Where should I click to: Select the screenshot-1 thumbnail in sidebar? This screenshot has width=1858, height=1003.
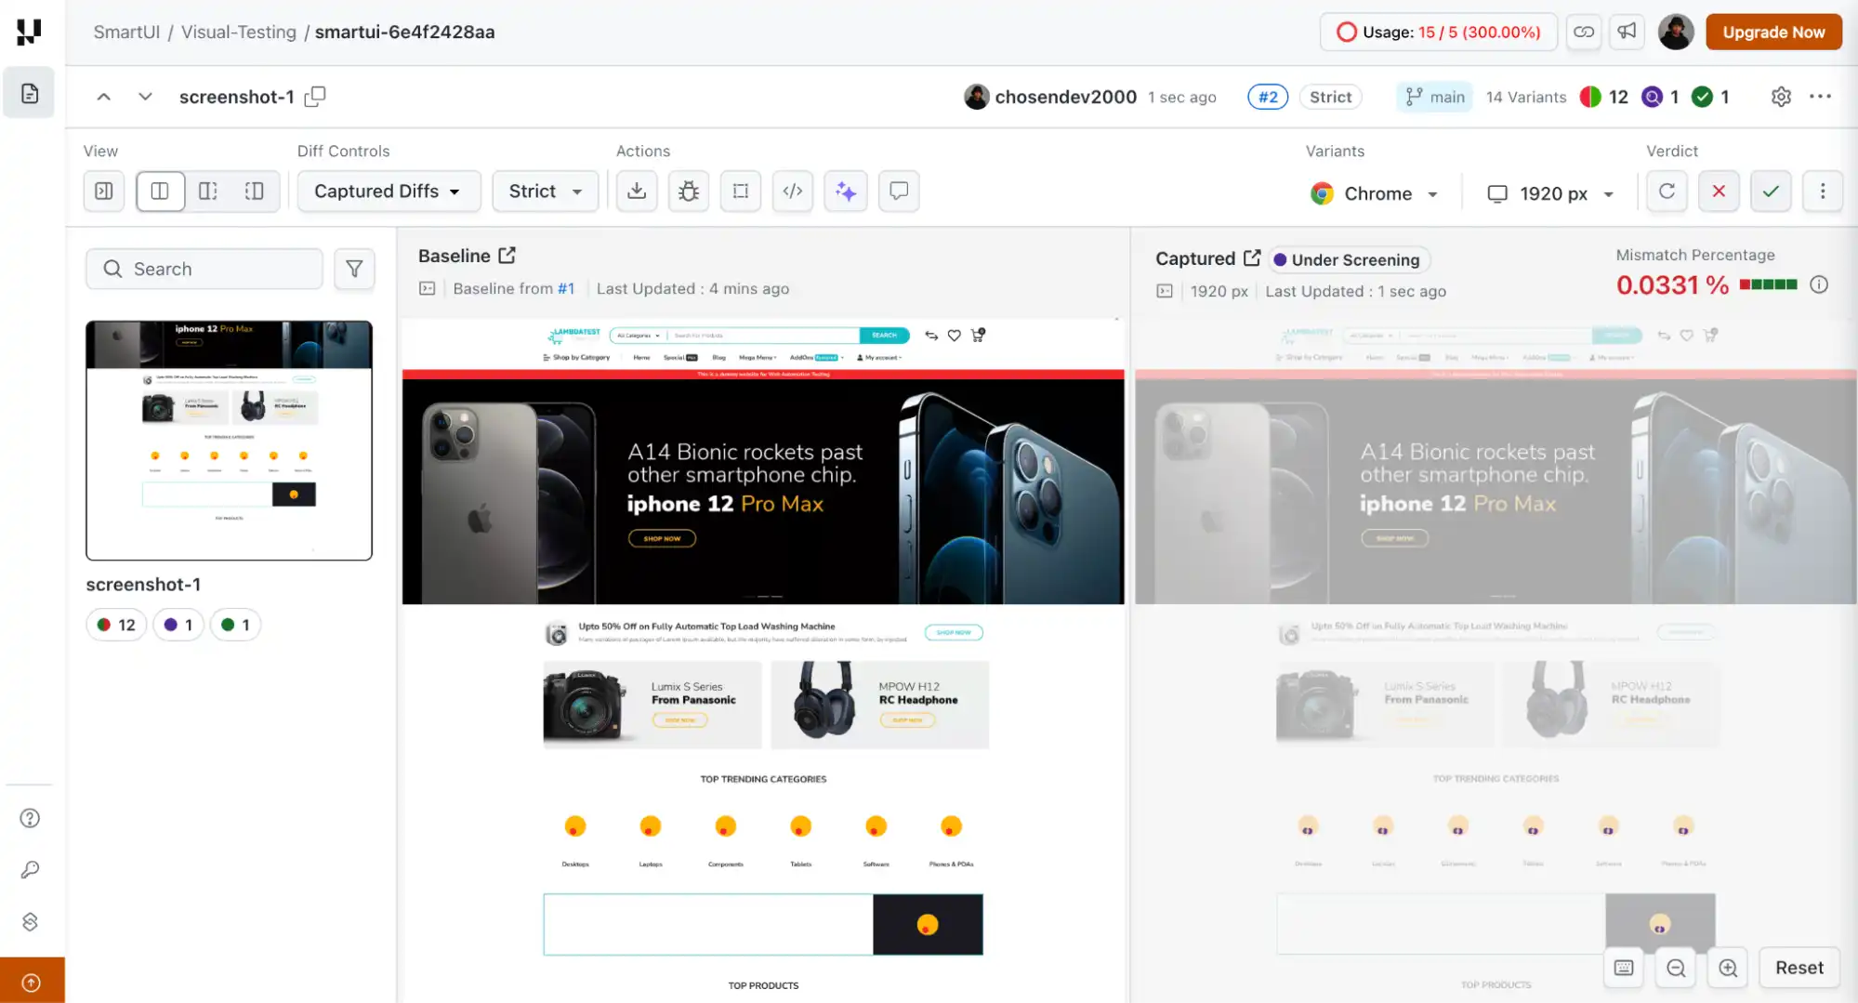[229, 441]
